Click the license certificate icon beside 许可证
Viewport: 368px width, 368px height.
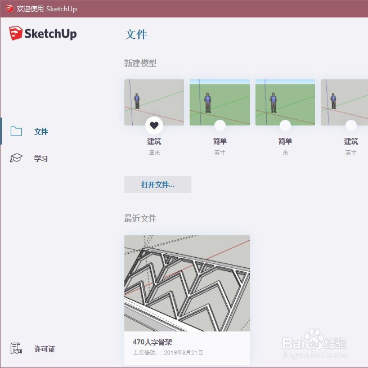tap(16, 348)
